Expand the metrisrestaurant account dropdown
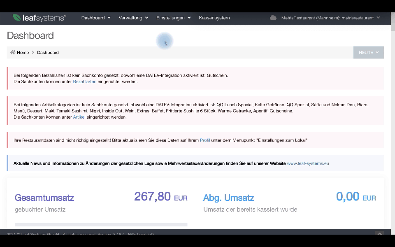Viewport: 395px width, 247px height. 329,18
